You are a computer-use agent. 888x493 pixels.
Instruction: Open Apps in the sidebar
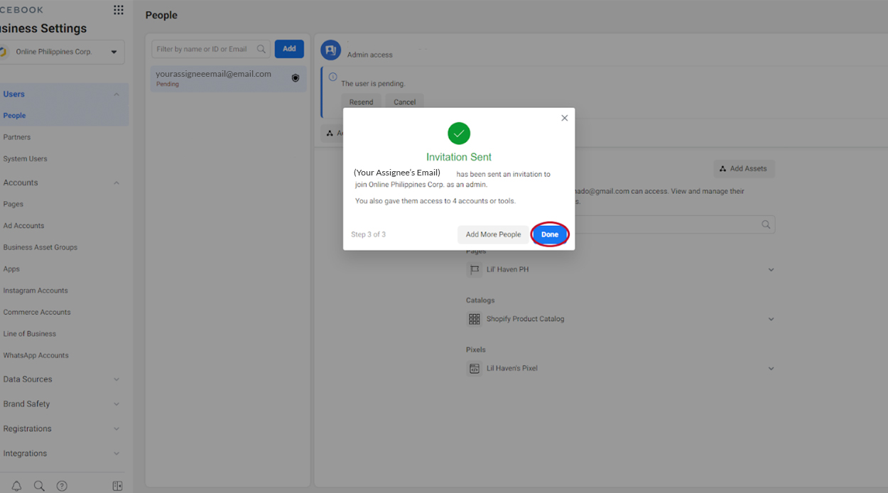[x=11, y=269]
